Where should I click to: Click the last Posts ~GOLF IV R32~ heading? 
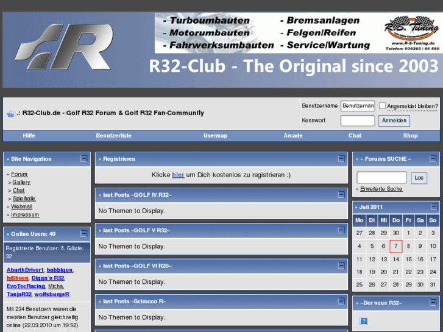tap(137, 195)
